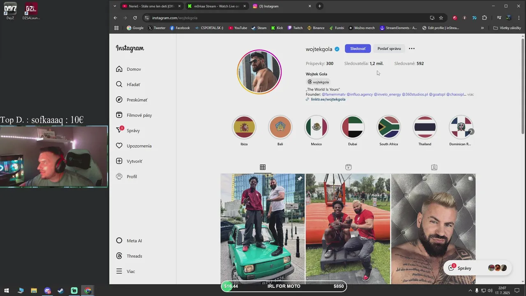Open a new browser tab
The width and height of the screenshot is (526, 296).
[320, 6]
